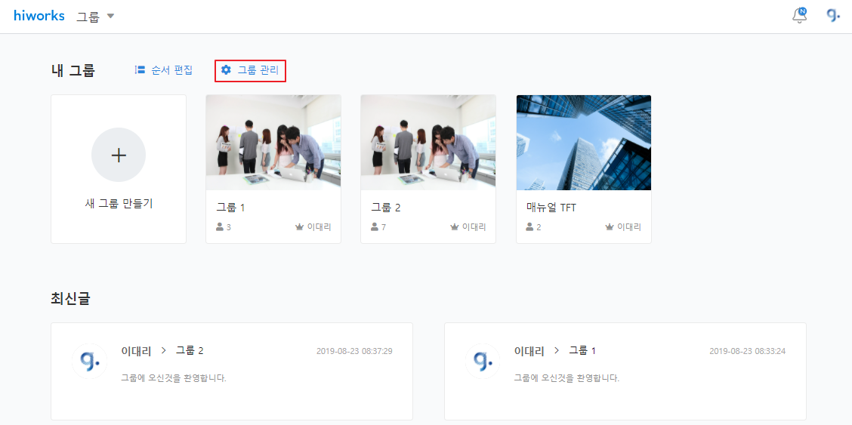Click the list icon beside 순서 편집
This screenshot has height=425, width=852.
tap(140, 70)
